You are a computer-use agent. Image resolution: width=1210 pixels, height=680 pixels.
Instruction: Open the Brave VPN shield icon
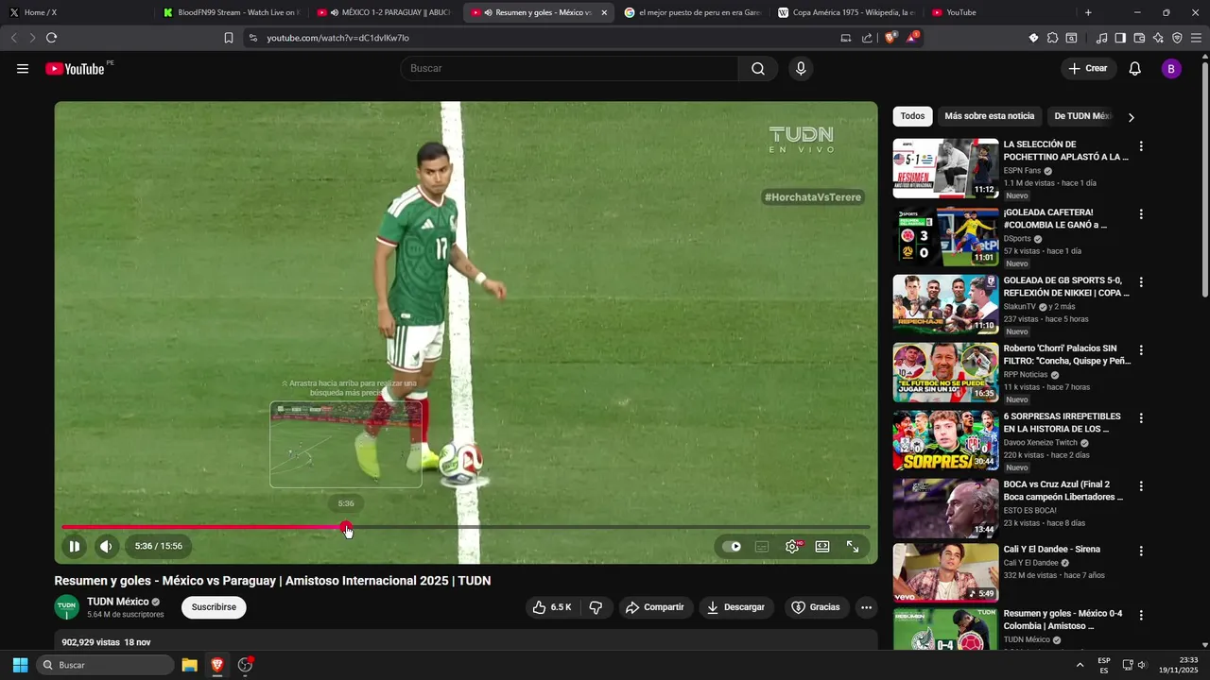1177,38
